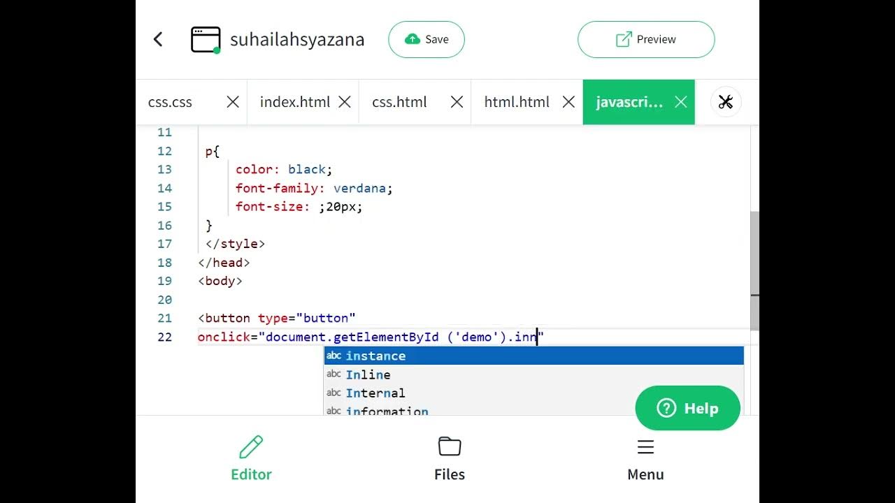Click the project window icon beside suhailahsyazana

[206, 40]
